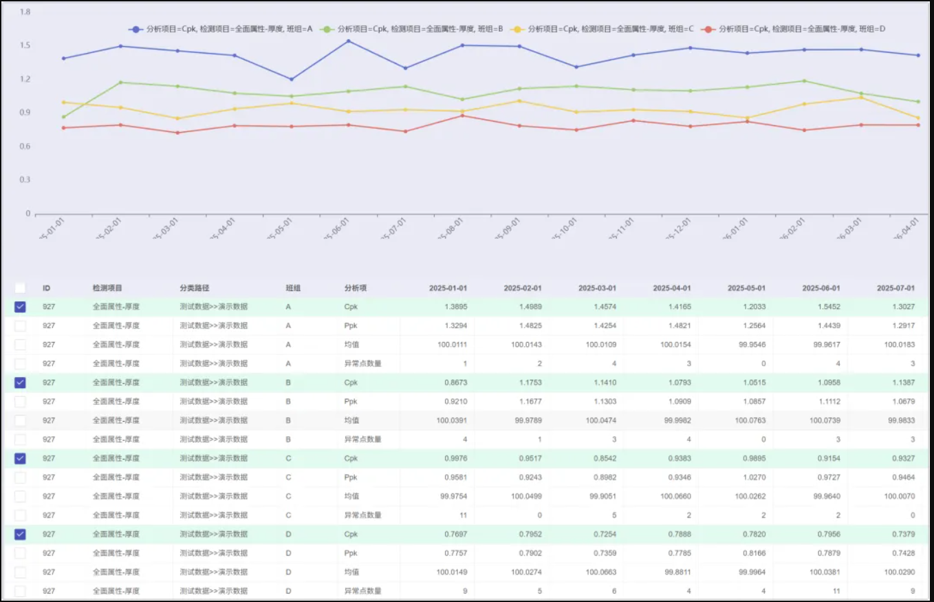Uncheck the 班组 A Cpk row checkbox
This screenshot has height=602, width=934.
pos(20,307)
